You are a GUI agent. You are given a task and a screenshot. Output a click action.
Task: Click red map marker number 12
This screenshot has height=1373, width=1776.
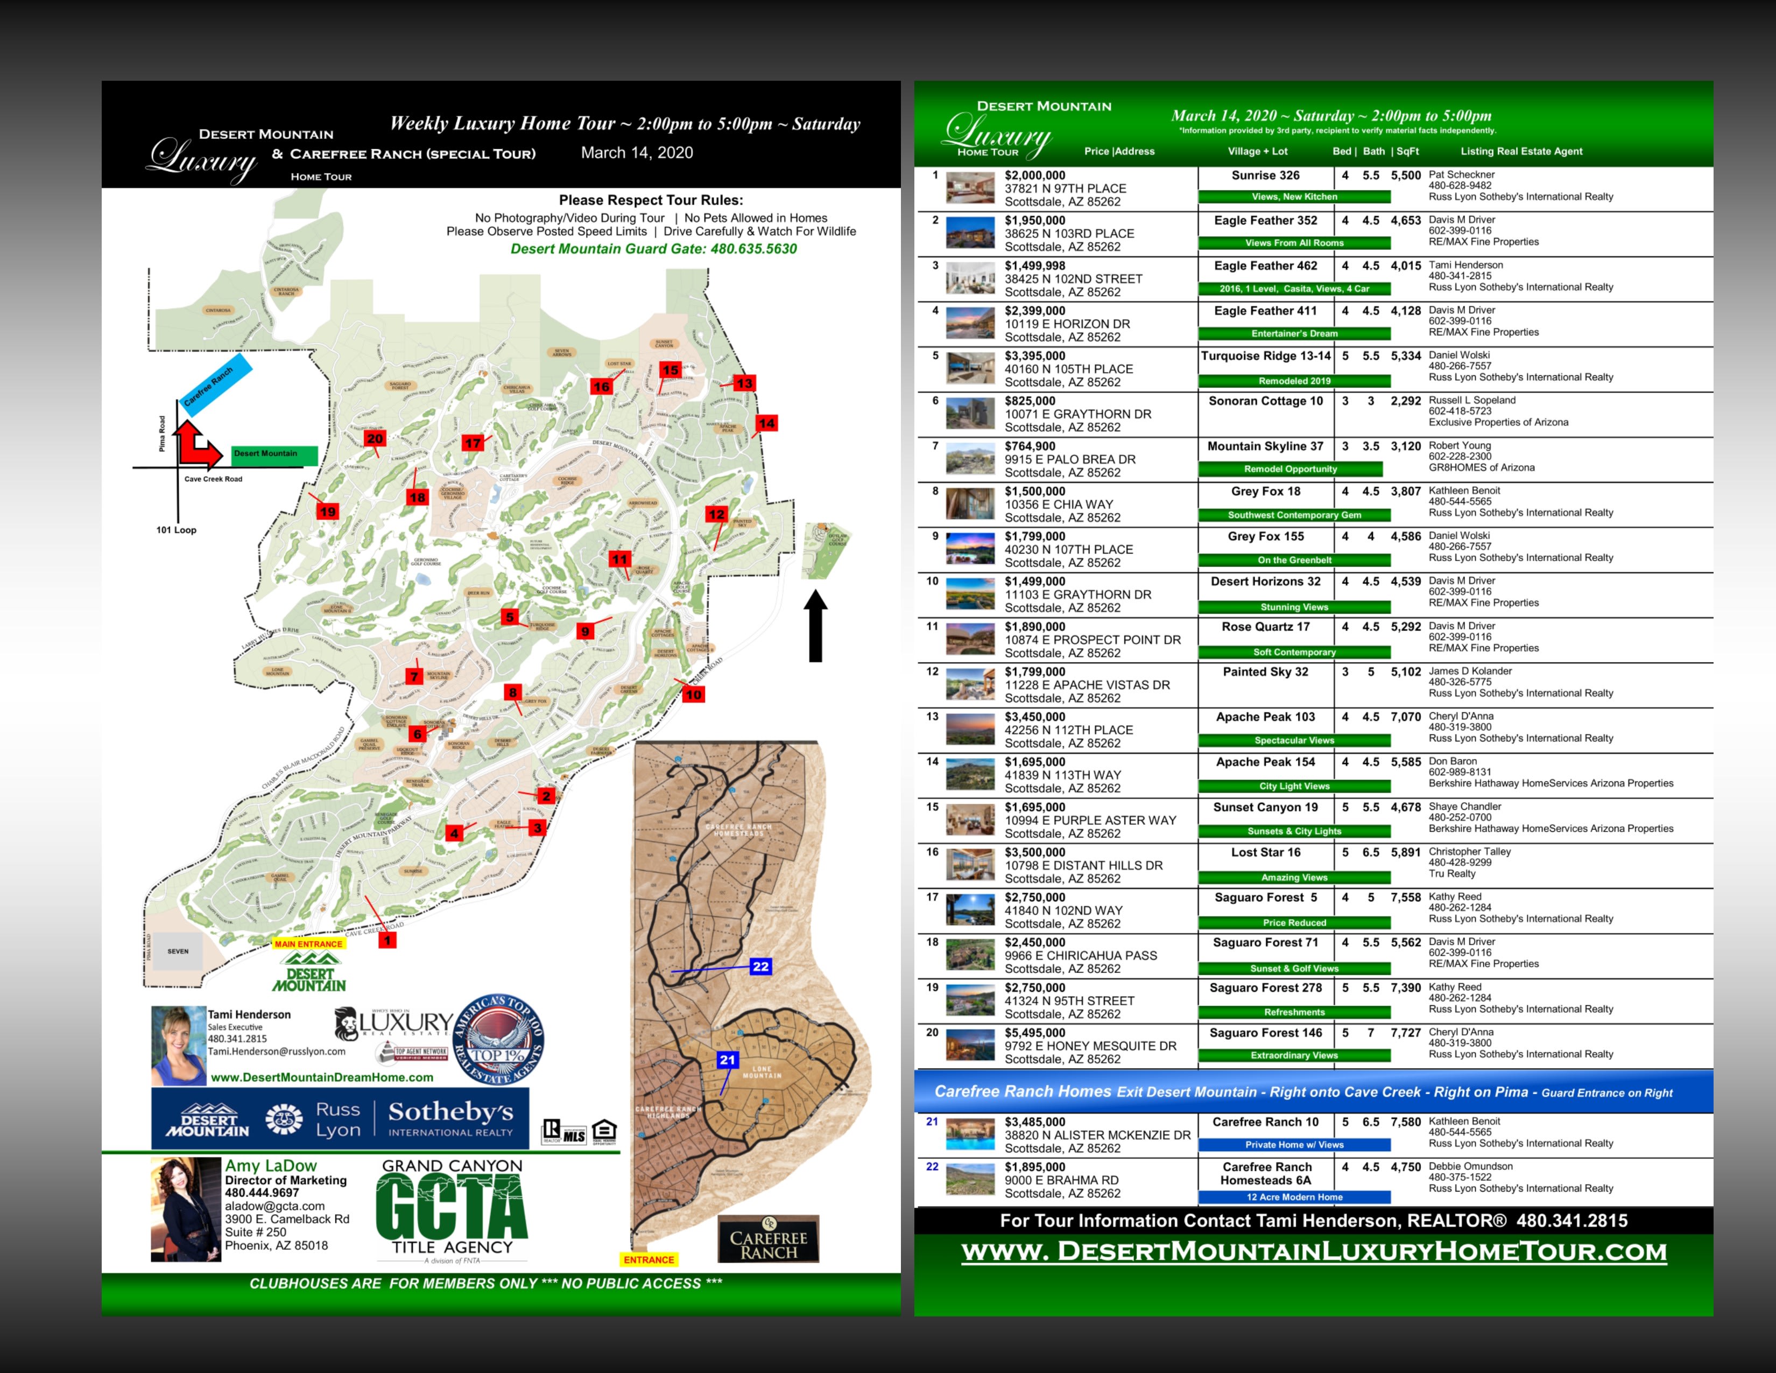click(x=716, y=514)
